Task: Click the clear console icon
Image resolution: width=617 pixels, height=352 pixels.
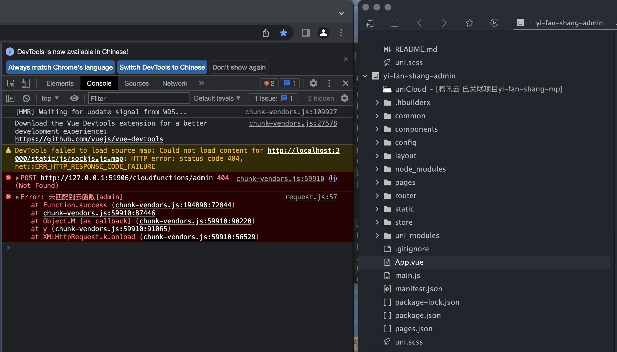Action: tap(26, 98)
